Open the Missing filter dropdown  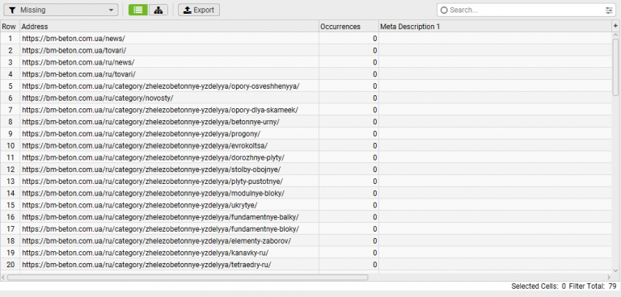click(x=61, y=10)
